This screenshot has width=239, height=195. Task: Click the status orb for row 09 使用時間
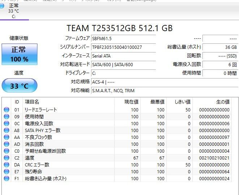[x=7, y=116]
